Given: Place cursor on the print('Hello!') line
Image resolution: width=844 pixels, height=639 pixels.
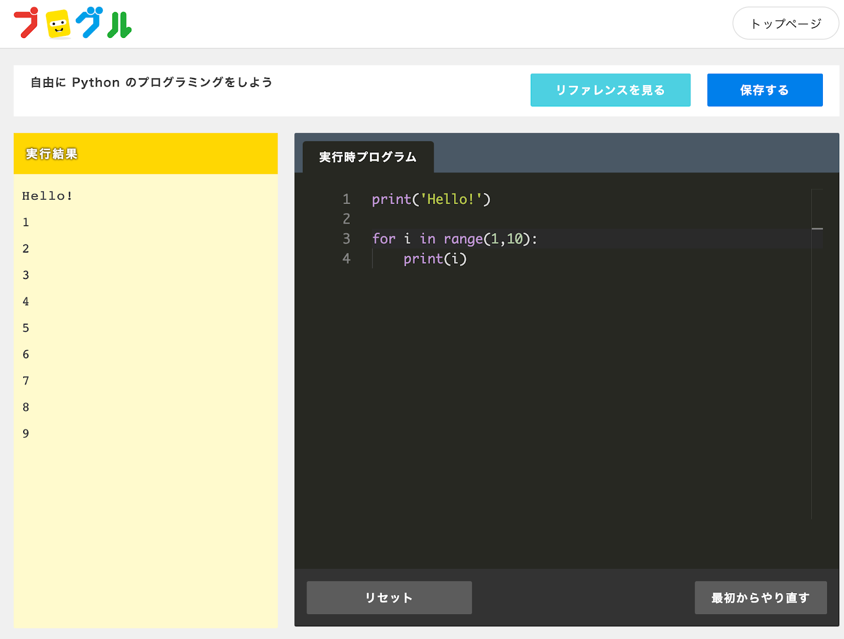Looking at the screenshot, I should (x=431, y=199).
